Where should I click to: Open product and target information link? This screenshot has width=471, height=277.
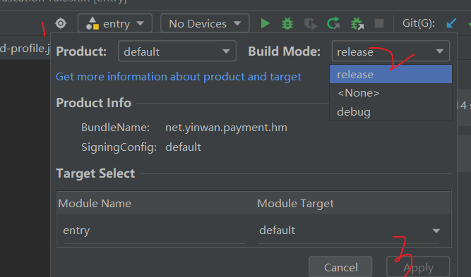click(x=179, y=77)
